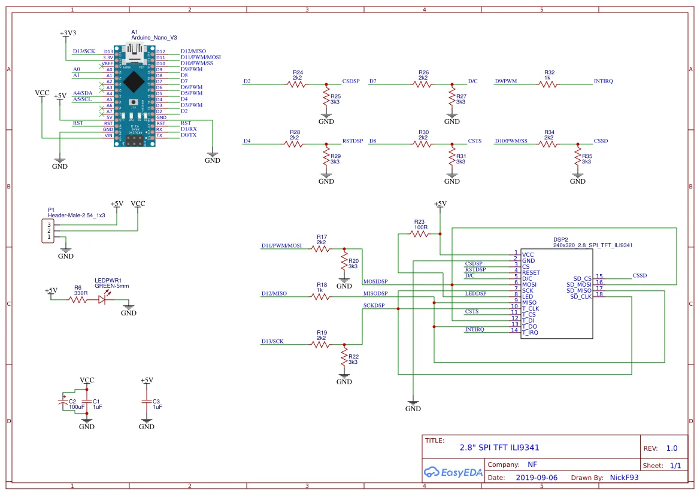
Task: Select resistor R30 on the D8 line
Action: [423, 144]
